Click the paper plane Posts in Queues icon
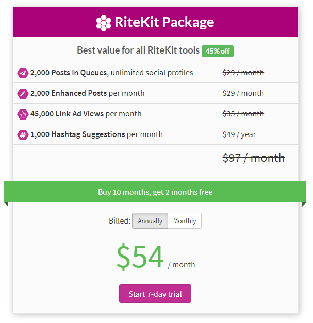 (x=23, y=73)
